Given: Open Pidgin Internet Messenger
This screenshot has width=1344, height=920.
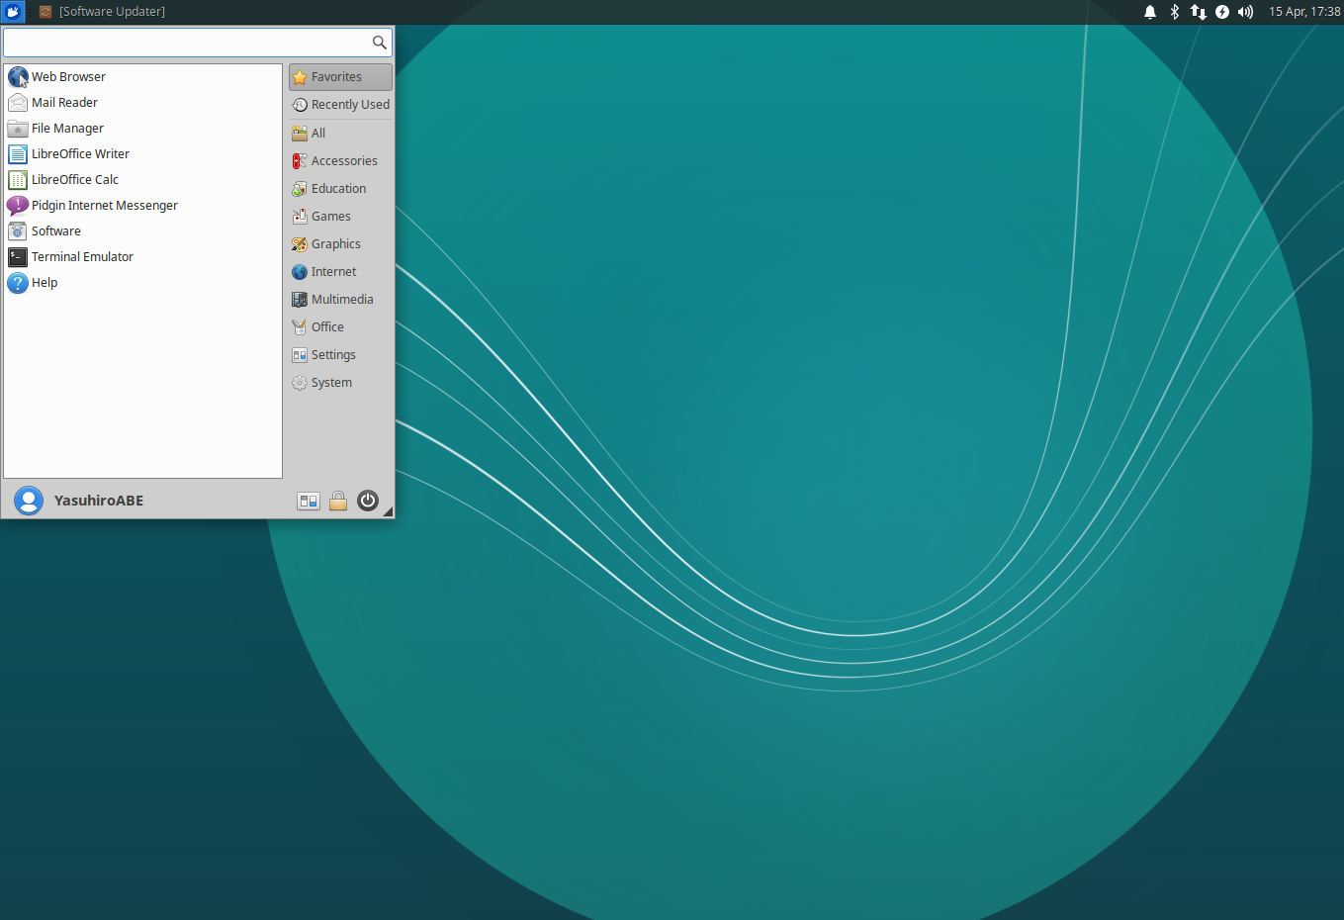Looking at the screenshot, I should coord(104,206).
